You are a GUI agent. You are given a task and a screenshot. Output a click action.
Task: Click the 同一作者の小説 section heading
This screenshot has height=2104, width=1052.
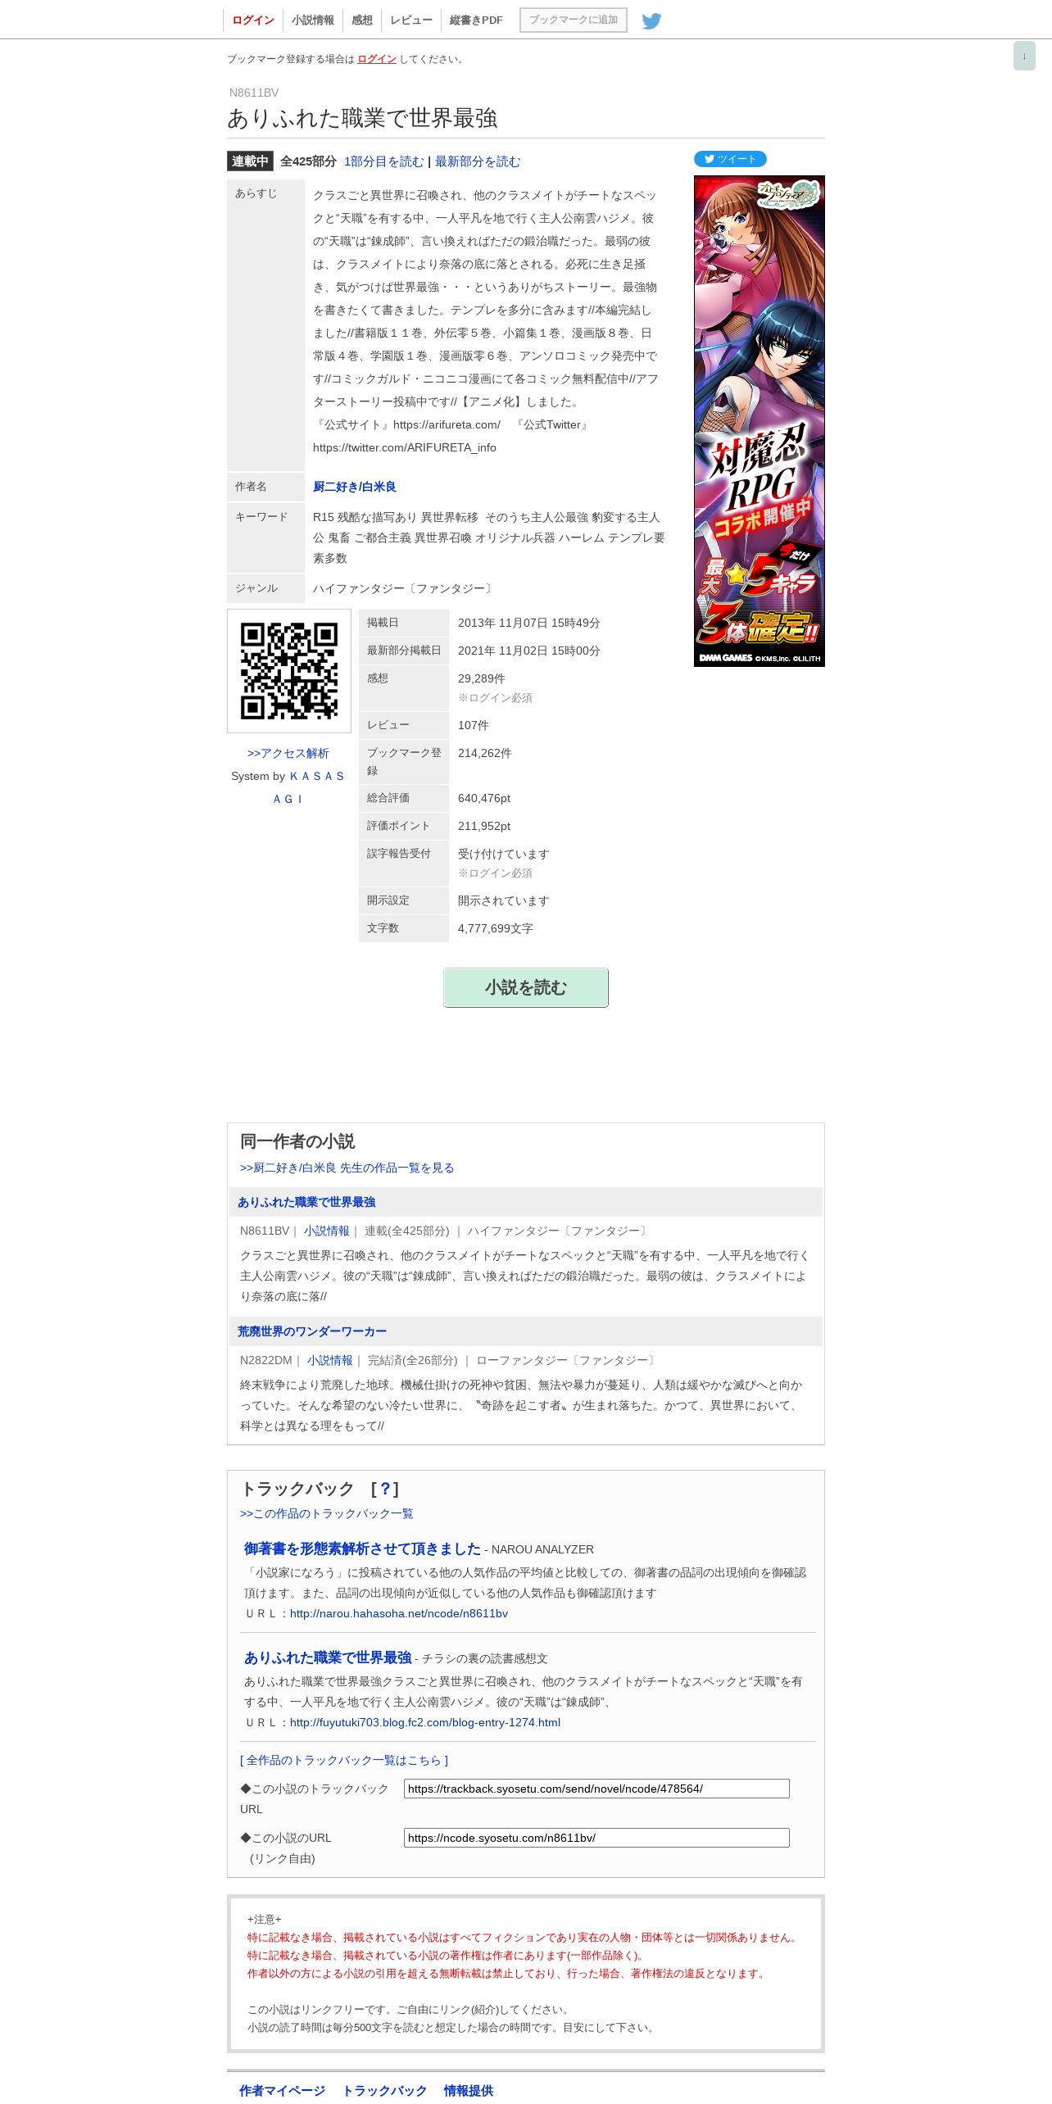tap(297, 1141)
